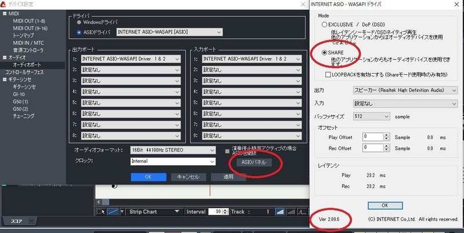
Task: Select G50 (2) in the tree
Action: 20,109
